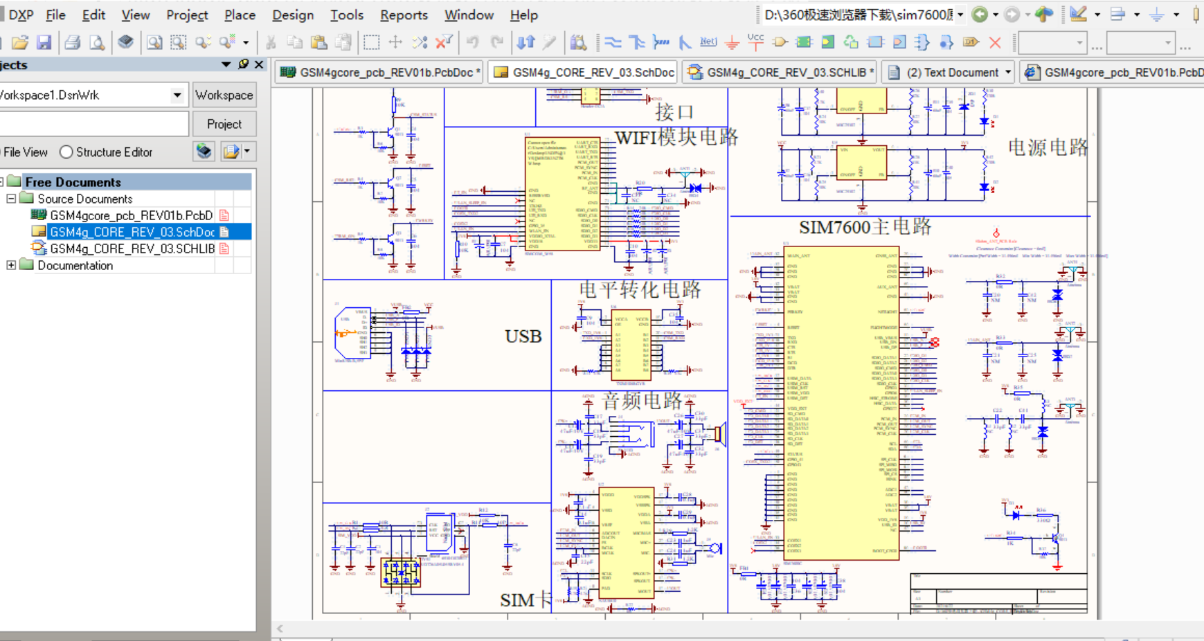The width and height of the screenshot is (1204, 641).
Task: Select the Place Part tool
Action: 780,43
